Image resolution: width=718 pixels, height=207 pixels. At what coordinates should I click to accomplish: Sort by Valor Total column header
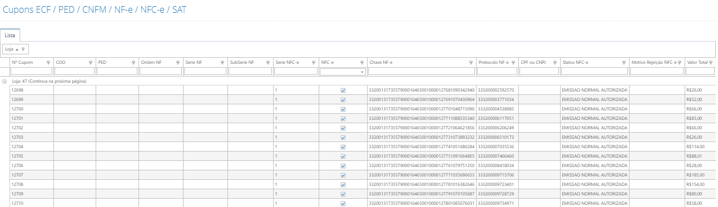(697, 63)
